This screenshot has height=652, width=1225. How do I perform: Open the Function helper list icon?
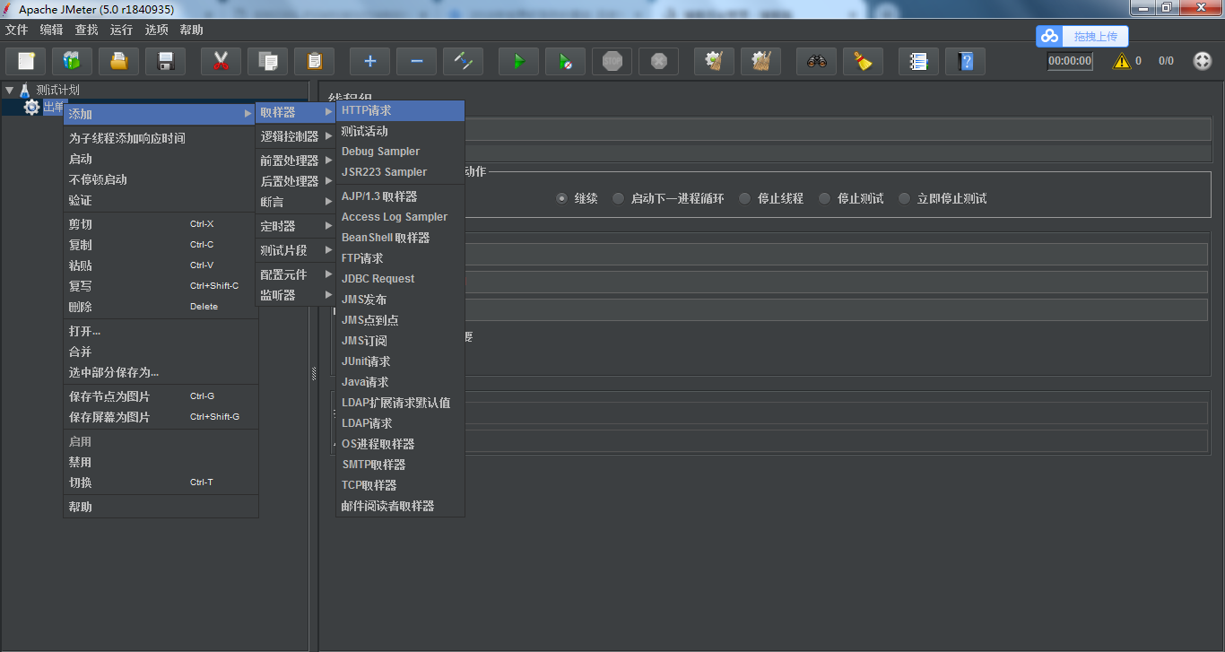click(x=918, y=61)
